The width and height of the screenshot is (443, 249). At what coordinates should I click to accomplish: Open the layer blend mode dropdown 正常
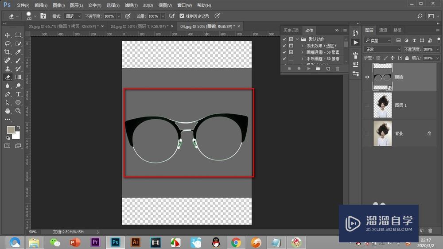(383, 49)
